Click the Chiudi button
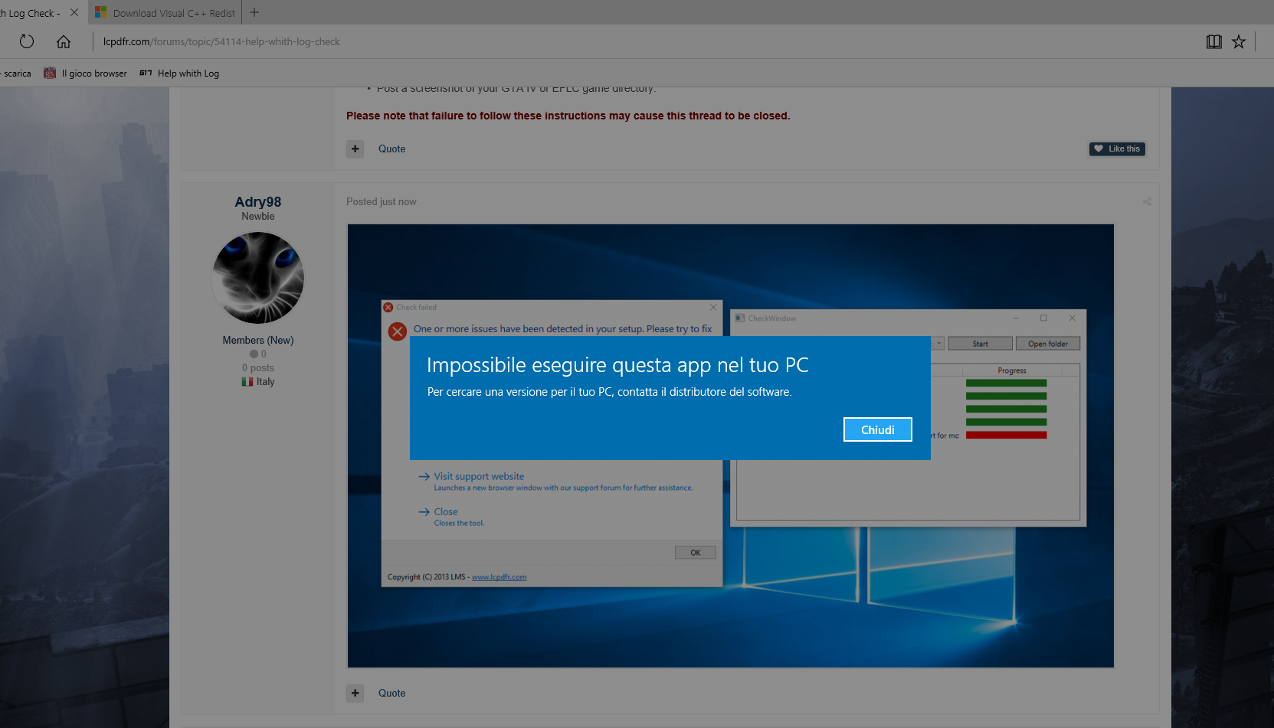The image size is (1274, 728). 878,429
